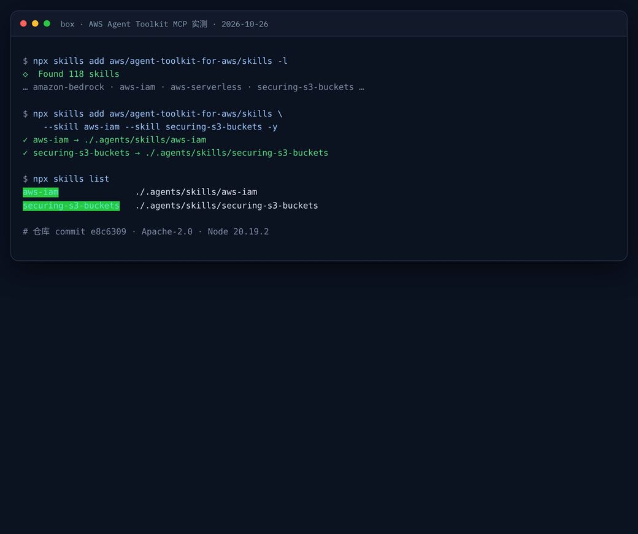638x534 pixels.
Task: Click the green maximize window dot
Action: click(x=47, y=23)
